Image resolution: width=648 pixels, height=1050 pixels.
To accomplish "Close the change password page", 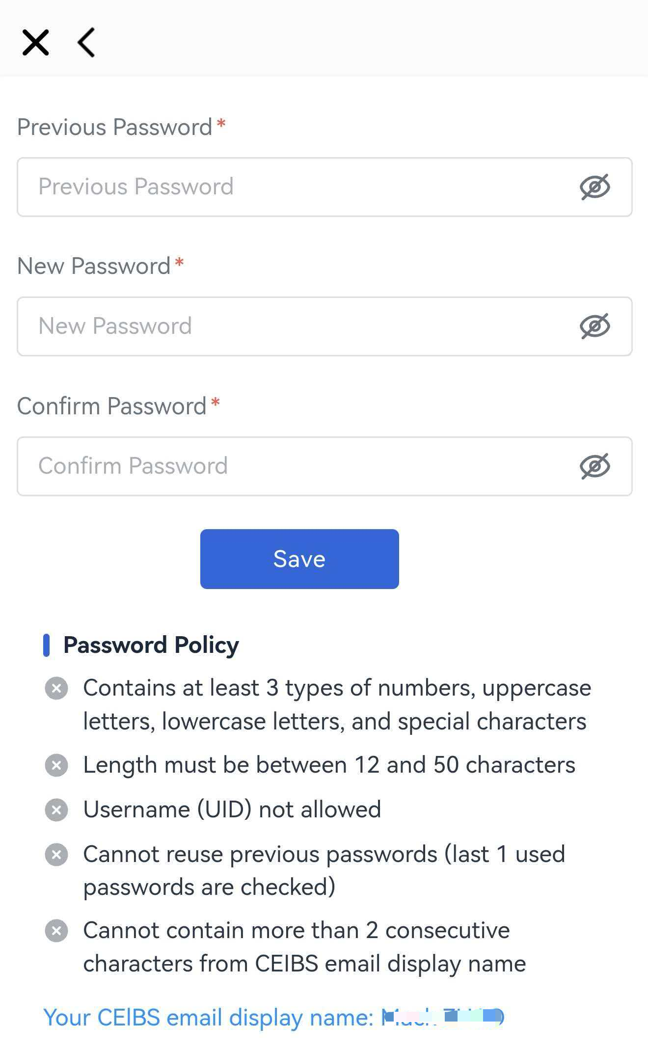I will [x=35, y=43].
